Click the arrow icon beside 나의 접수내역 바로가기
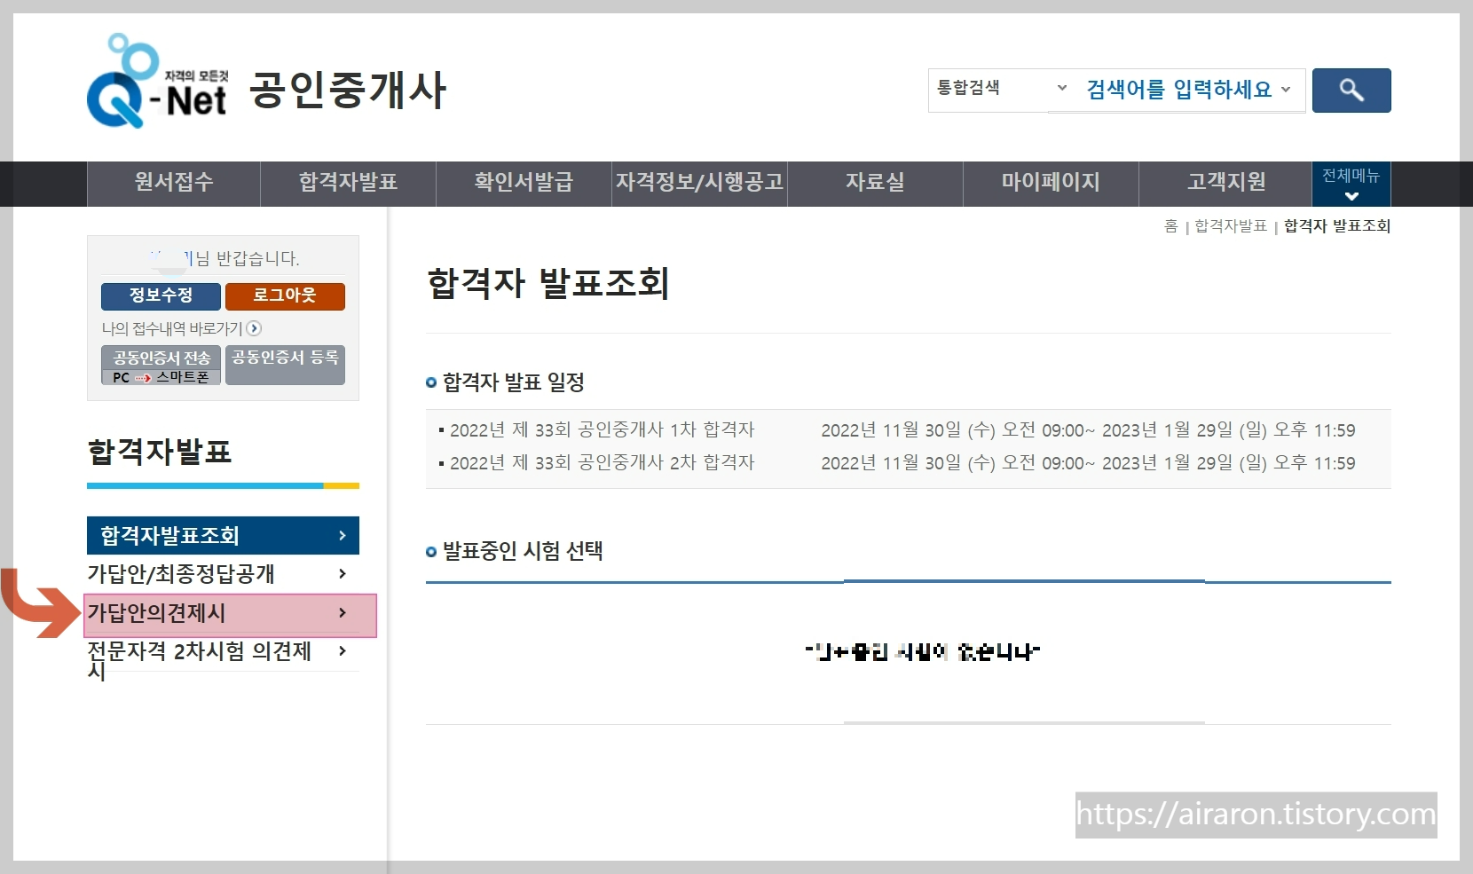This screenshot has height=874, width=1473. [255, 328]
